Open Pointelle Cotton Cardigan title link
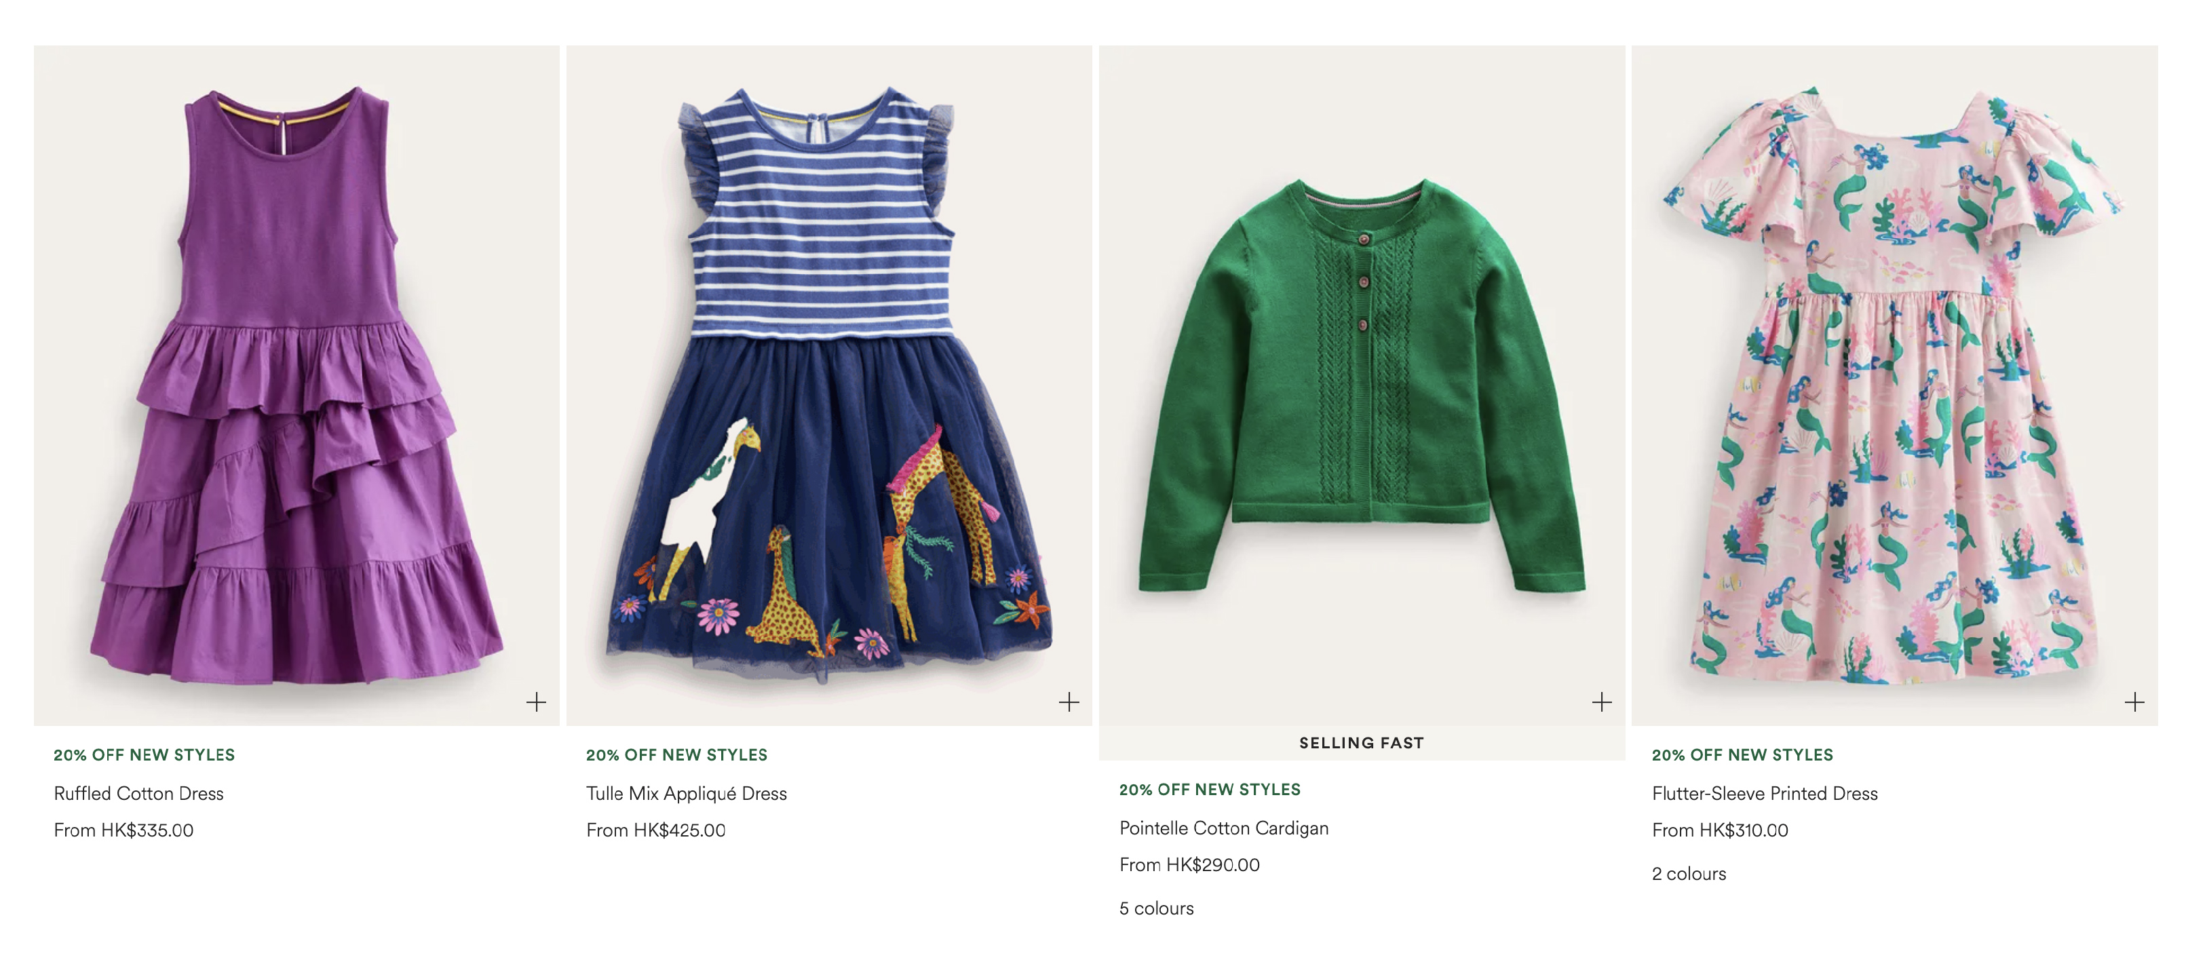Screen dimensions: 2188x960 click(x=1224, y=828)
